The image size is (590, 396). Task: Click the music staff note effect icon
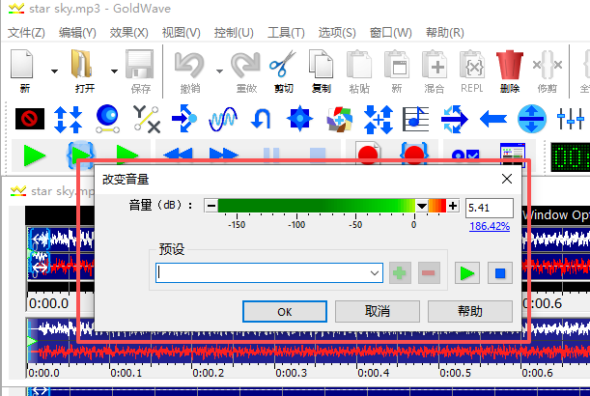tap(415, 119)
